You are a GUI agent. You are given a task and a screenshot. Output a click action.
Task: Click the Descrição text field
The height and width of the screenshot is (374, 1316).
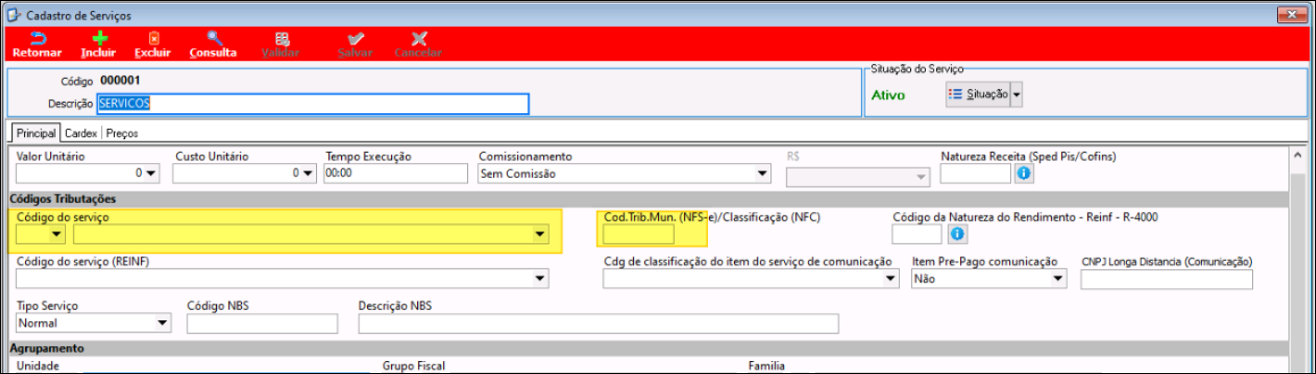point(313,104)
